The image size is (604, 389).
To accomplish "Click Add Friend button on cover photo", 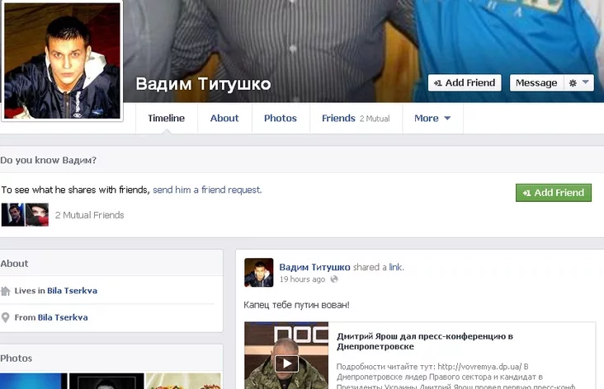I will coord(465,83).
